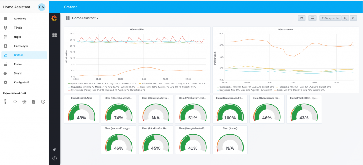
Task: Click the Napló list icon
Action: tap(6, 37)
